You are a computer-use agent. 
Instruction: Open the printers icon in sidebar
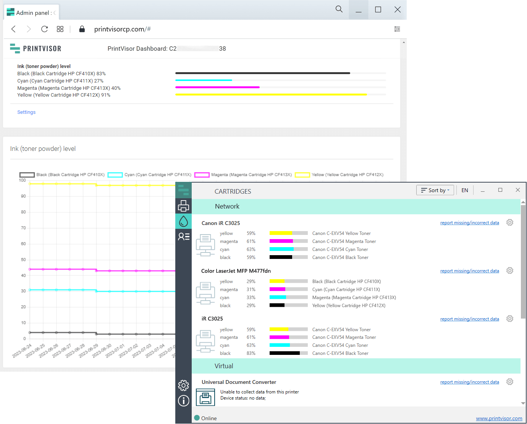[x=183, y=206]
